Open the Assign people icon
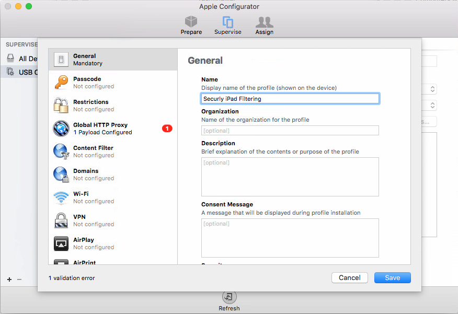 [265, 22]
